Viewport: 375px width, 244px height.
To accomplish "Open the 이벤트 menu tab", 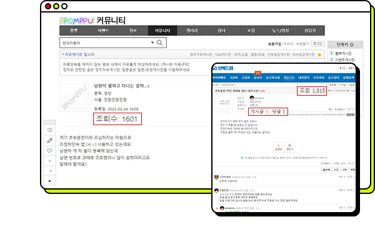I will pos(103,31).
